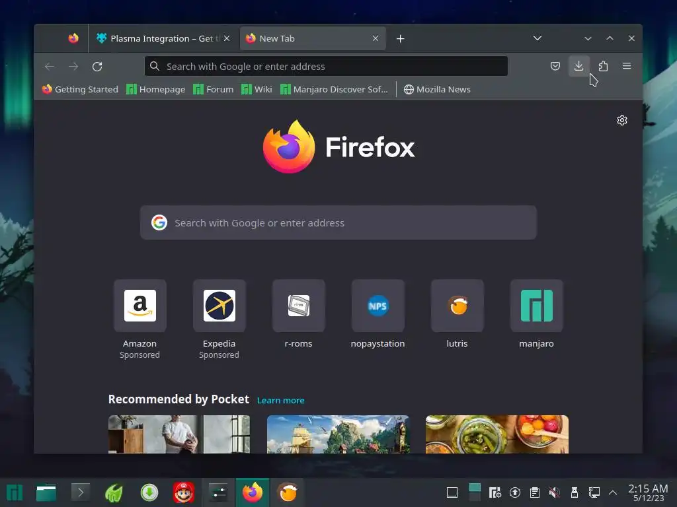Open the Homepage bookmark

tap(155, 89)
